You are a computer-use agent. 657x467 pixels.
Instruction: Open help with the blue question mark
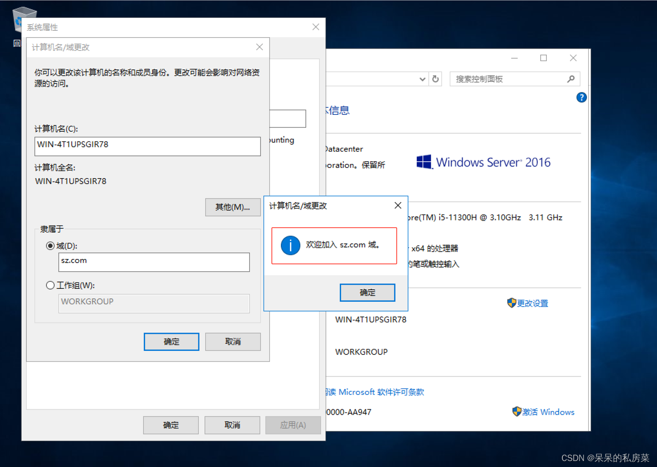pyautogui.click(x=581, y=97)
